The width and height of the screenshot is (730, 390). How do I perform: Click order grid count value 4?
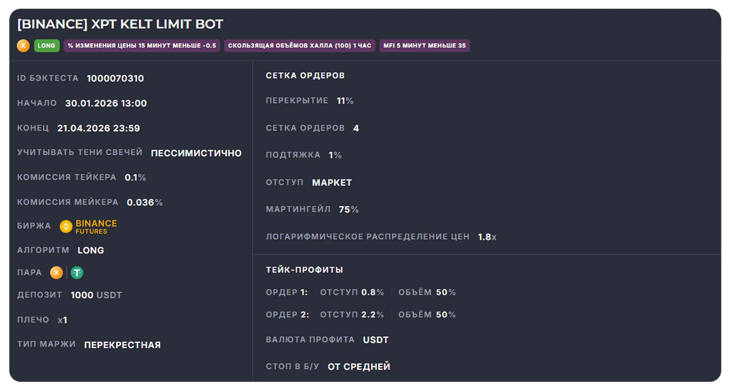click(x=356, y=128)
